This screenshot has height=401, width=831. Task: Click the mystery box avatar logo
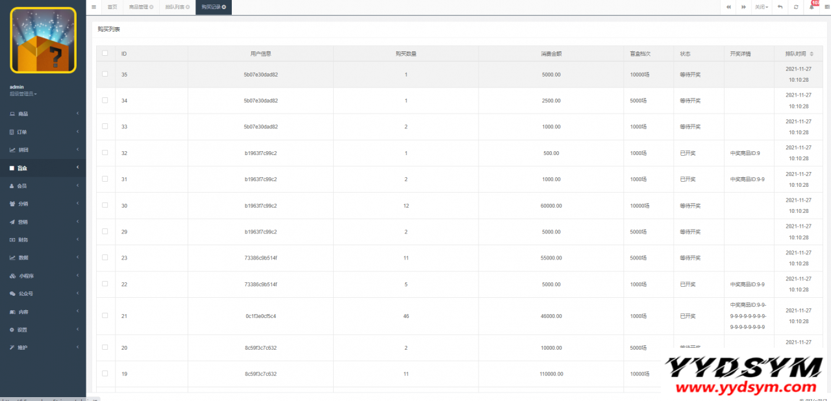pyautogui.click(x=43, y=40)
